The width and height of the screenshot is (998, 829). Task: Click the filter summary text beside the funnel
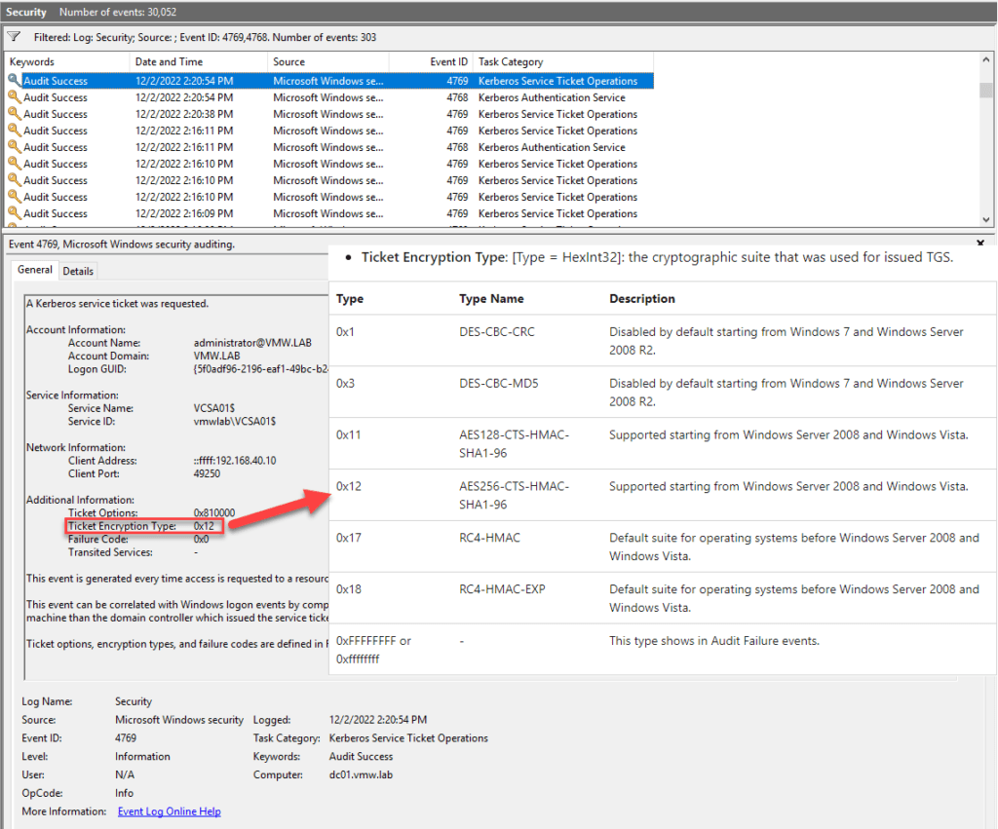205,38
